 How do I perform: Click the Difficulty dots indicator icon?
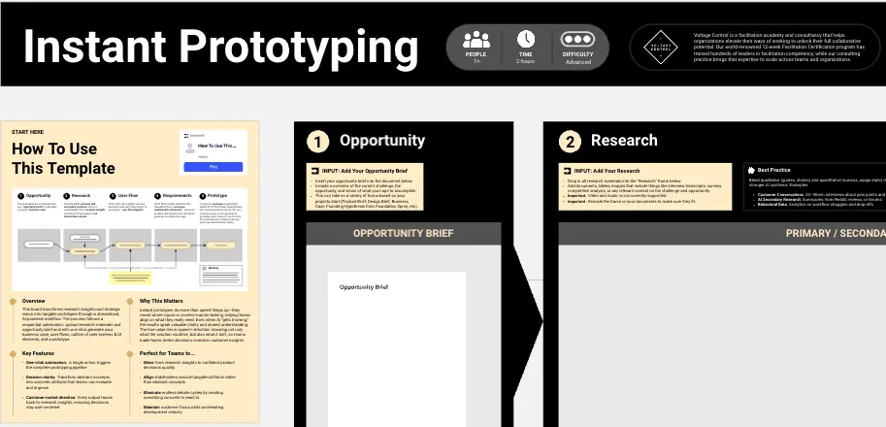click(x=577, y=40)
